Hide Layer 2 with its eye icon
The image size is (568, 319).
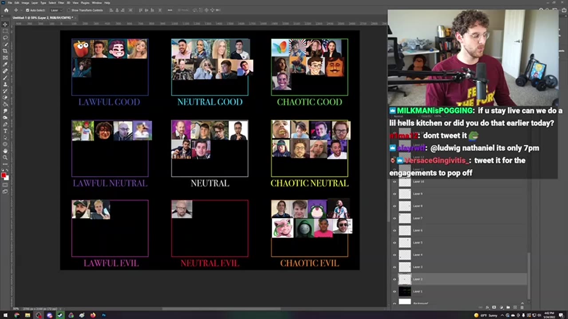(x=394, y=279)
